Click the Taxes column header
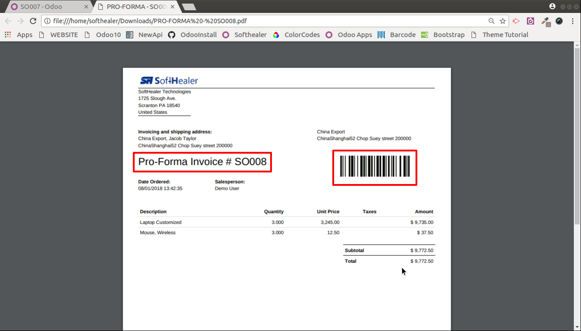The height and width of the screenshot is (331, 581). [369, 212]
